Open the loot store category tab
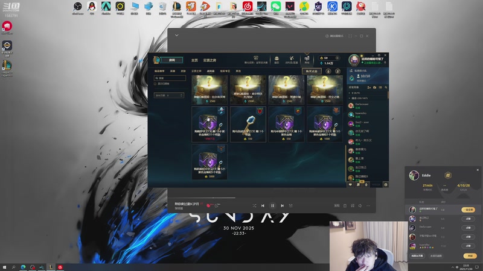Viewport: 483px width, 271px height. [x=211, y=71]
